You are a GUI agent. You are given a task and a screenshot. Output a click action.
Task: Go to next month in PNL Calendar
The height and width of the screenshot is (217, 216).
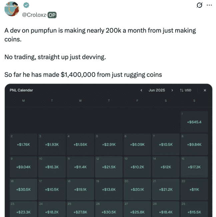coord(172,90)
